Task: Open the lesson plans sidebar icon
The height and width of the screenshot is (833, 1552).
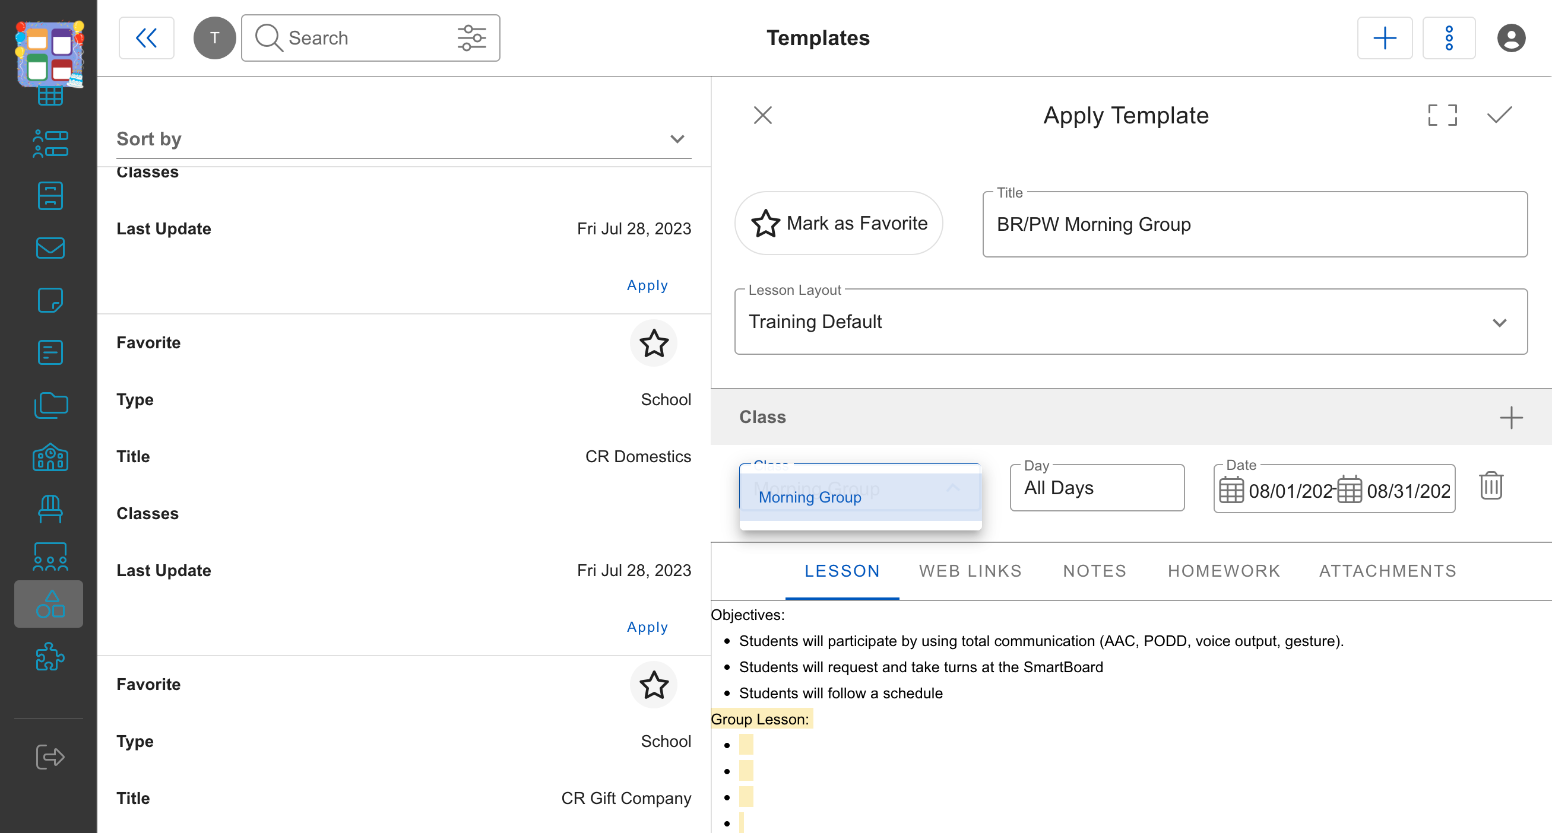Action: [50, 352]
